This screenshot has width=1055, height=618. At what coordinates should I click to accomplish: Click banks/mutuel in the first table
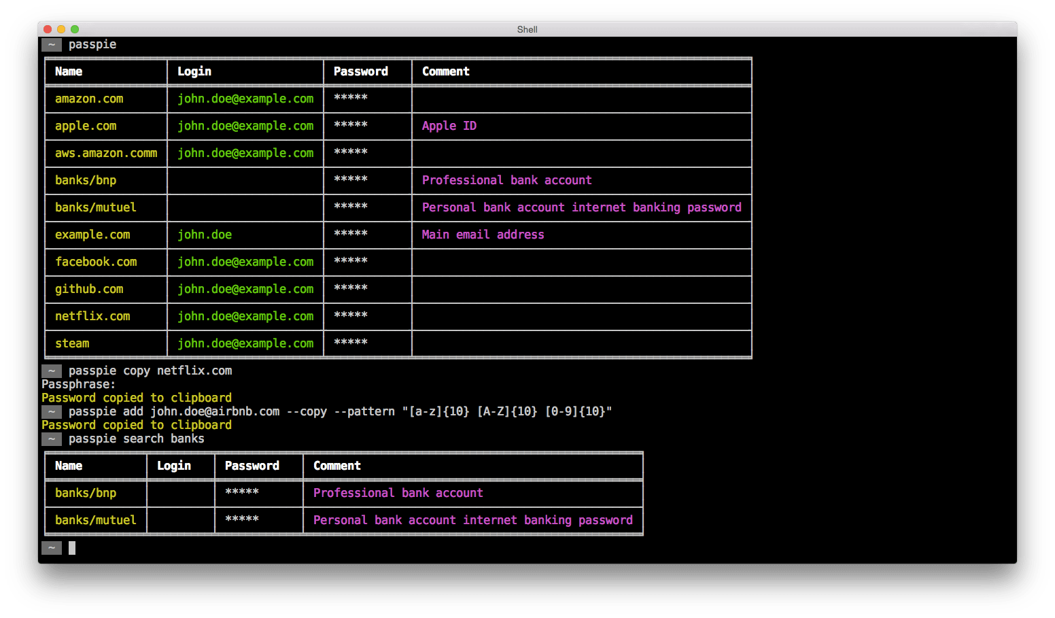[x=96, y=207]
